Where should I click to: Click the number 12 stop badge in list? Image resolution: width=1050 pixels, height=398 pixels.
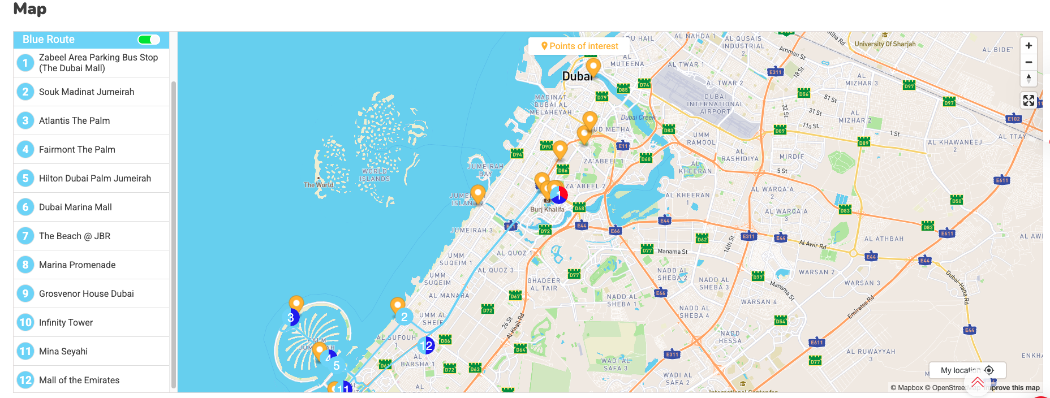coord(25,380)
